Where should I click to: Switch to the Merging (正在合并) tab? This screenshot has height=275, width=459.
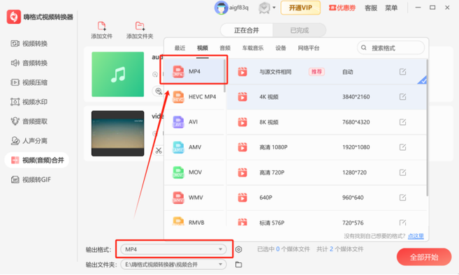[x=247, y=30]
